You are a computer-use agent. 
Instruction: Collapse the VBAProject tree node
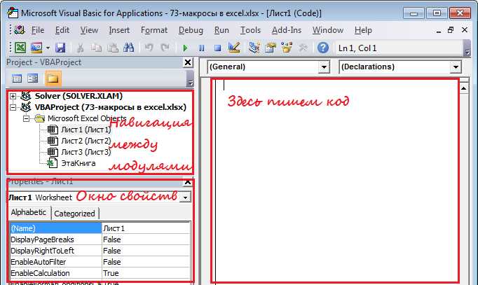pos(13,107)
